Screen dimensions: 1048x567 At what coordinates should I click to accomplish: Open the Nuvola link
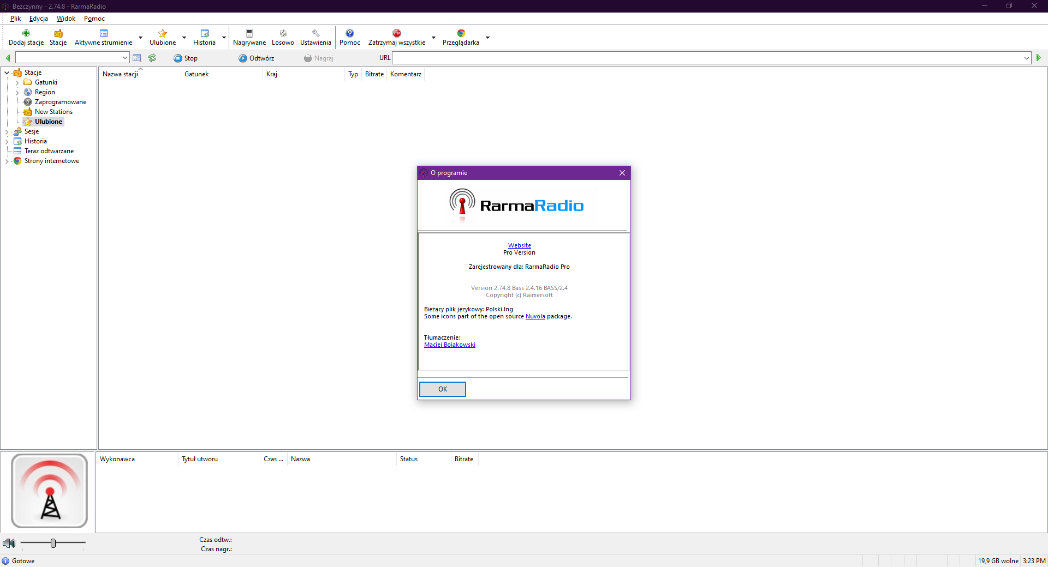coord(535,316)
